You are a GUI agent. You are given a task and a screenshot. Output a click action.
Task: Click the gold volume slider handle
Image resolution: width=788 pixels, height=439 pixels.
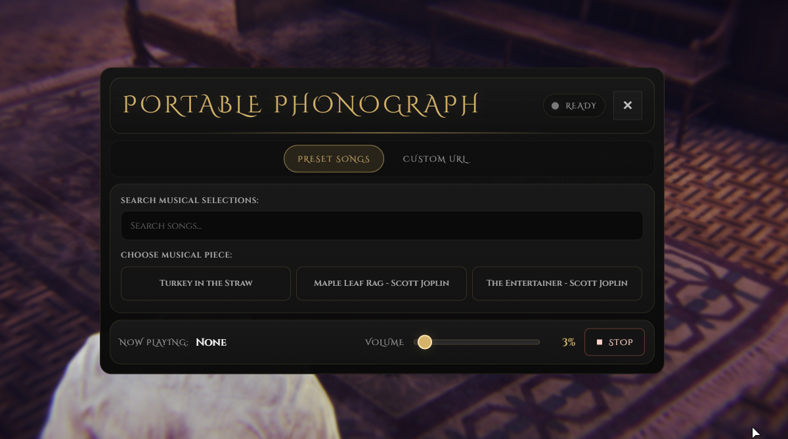click(425, 342)
